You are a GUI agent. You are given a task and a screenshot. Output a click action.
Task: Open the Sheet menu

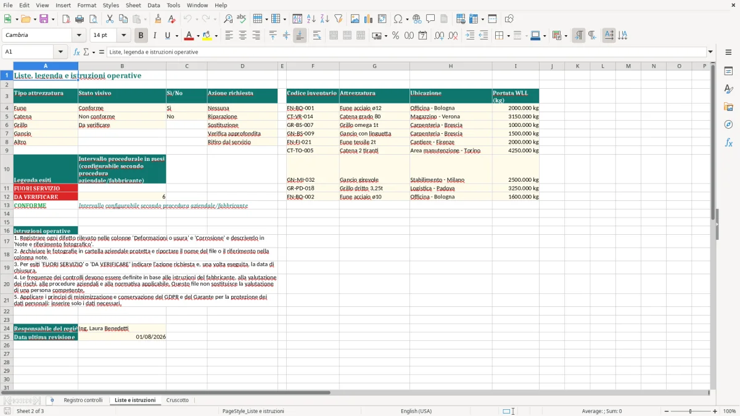click(133, 5)
